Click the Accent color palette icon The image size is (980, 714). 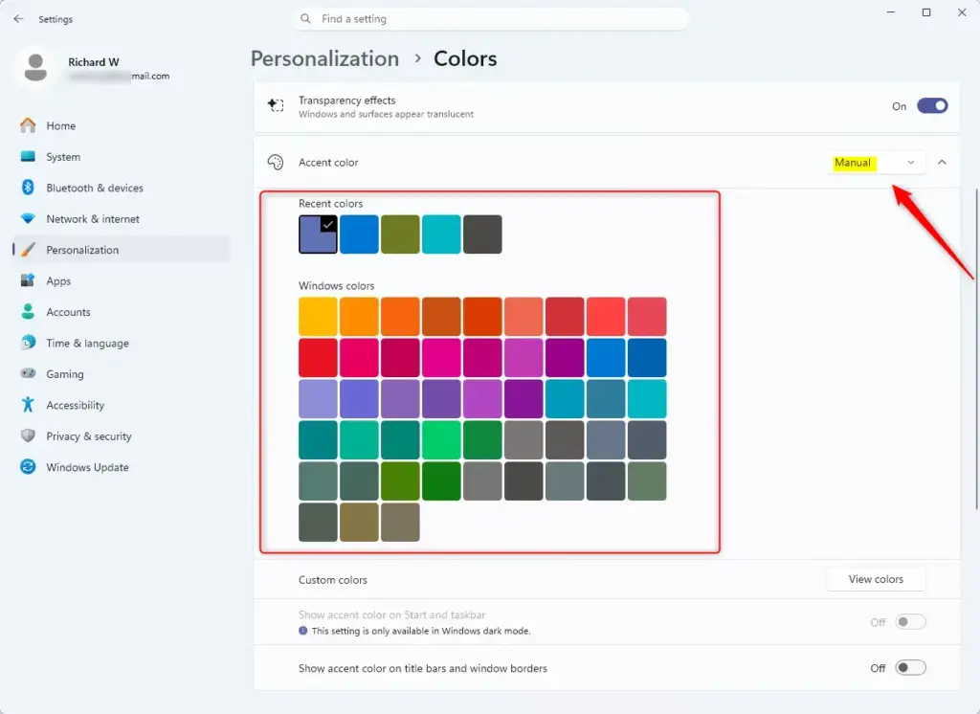click(276, 162)
